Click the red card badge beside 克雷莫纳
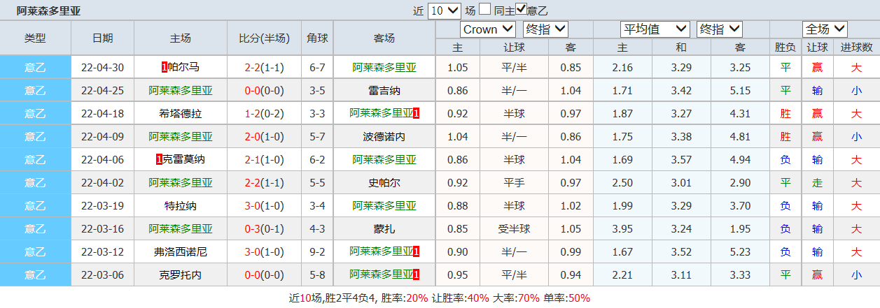This screenshot has height=308, width=880. (158, 160)
